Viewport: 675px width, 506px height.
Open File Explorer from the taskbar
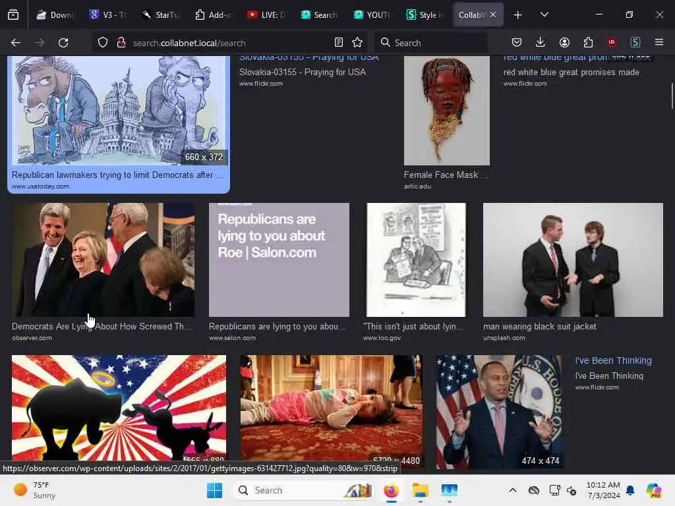(420, 490)
